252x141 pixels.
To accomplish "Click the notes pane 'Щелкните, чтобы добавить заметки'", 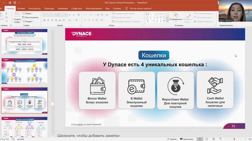I will [88, 136].
